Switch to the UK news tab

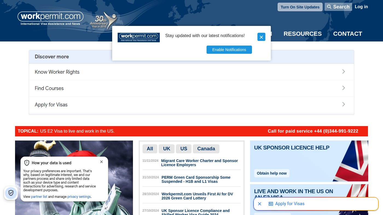coord(167,149)
